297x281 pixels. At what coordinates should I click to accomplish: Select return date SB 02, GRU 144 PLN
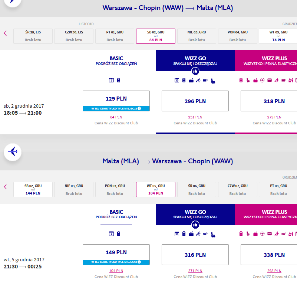click(33, 189)
